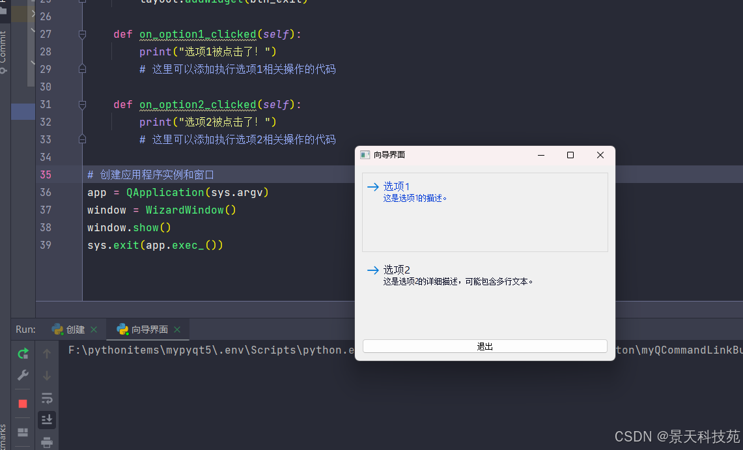Image resolution: width=743 pixels, height=450 pixels.
Task: Click line number 35 in the gutter
Action: pos(46,175)
